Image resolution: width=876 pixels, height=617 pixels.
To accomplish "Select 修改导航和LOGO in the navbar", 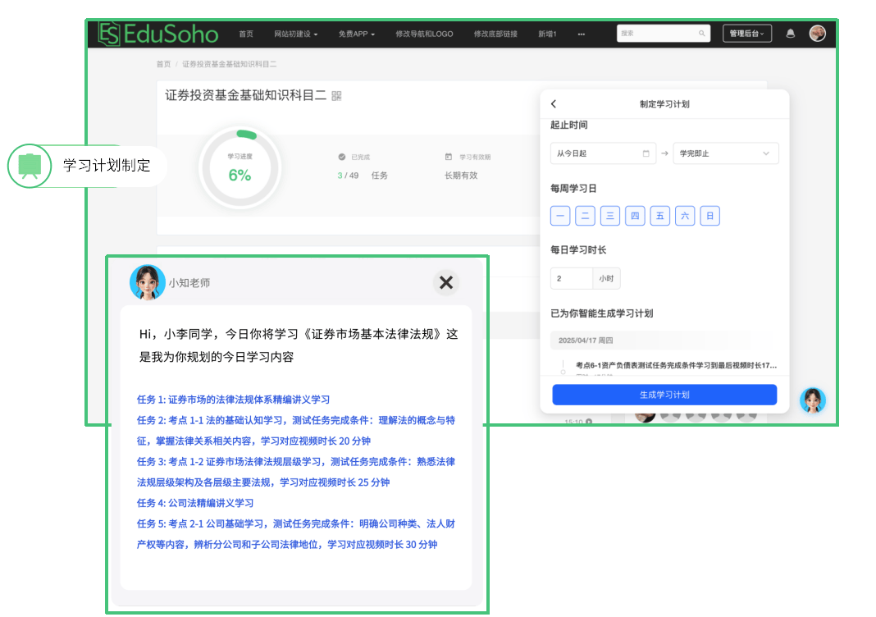I will coord(424,34).
